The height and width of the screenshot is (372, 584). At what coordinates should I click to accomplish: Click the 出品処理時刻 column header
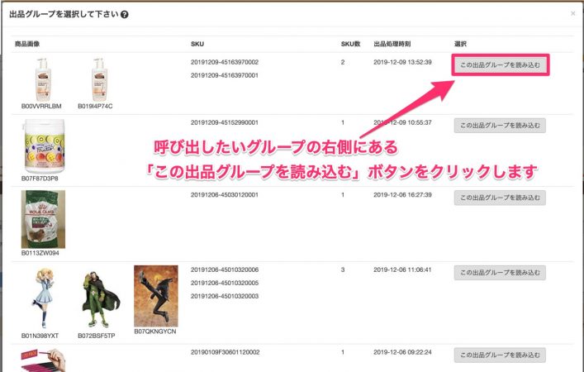tap(392, 44)
